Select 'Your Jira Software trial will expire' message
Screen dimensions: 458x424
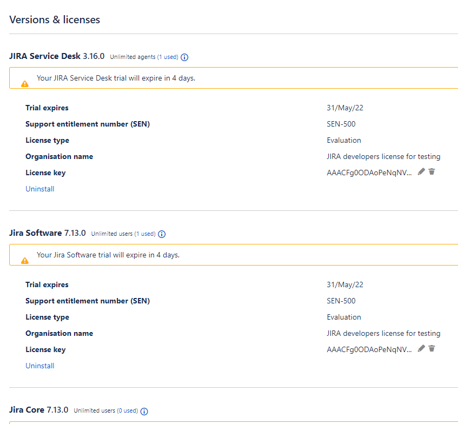click(108, 255)
